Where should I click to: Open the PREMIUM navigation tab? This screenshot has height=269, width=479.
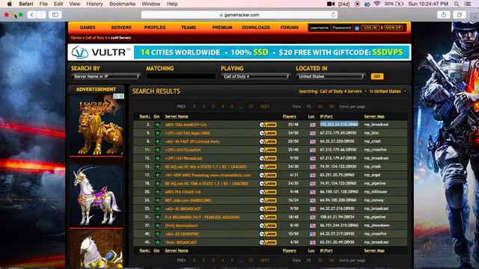click(x=222, y=28)
